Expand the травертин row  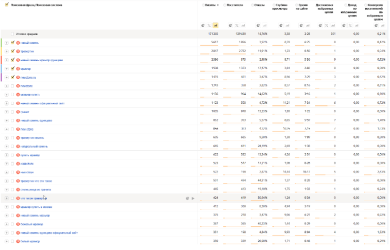(x=7, y=51)
